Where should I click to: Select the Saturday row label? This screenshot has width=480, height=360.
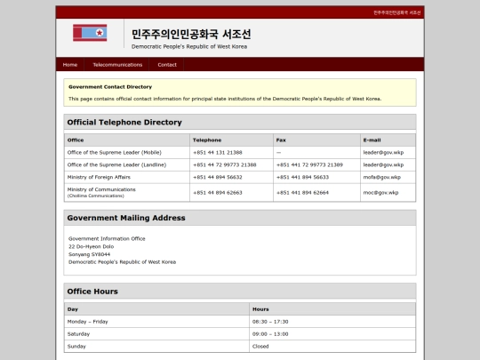click(x=78, y=334)
